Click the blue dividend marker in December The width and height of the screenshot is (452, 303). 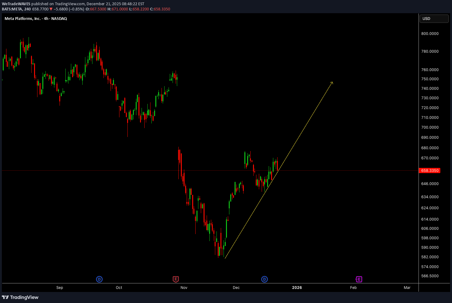pyautogui.click(x=264, y=279)
